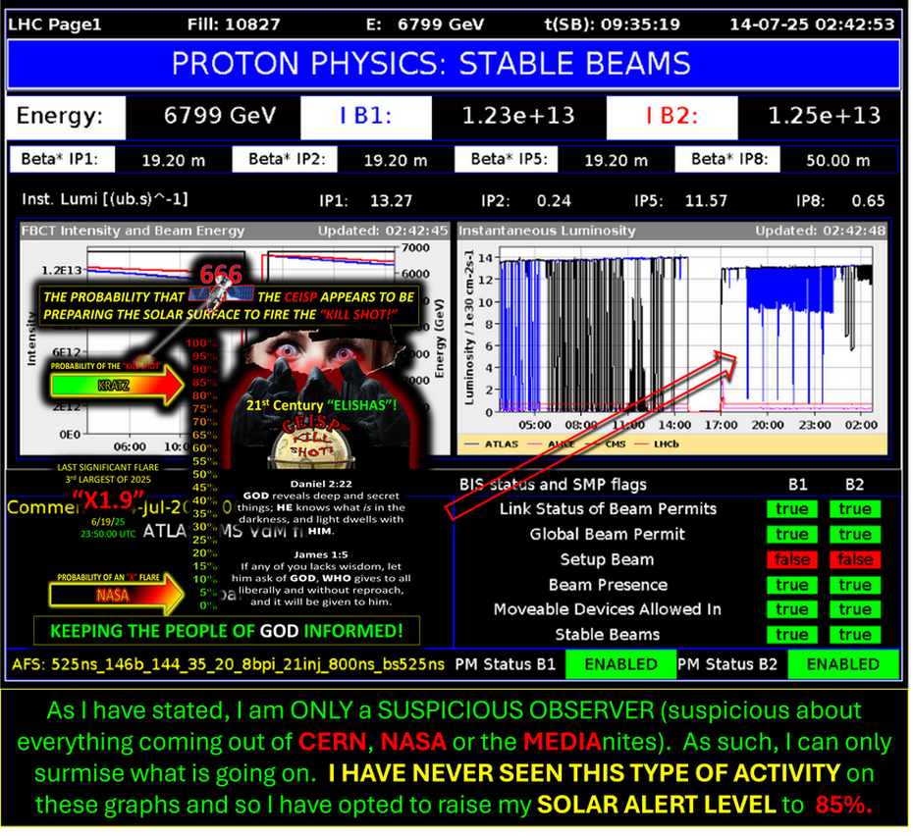Click the PROTON PHYSICS: STABLE BEAMS banner
The width and height of the screenshot is (913, 836).
click(453, 64)
